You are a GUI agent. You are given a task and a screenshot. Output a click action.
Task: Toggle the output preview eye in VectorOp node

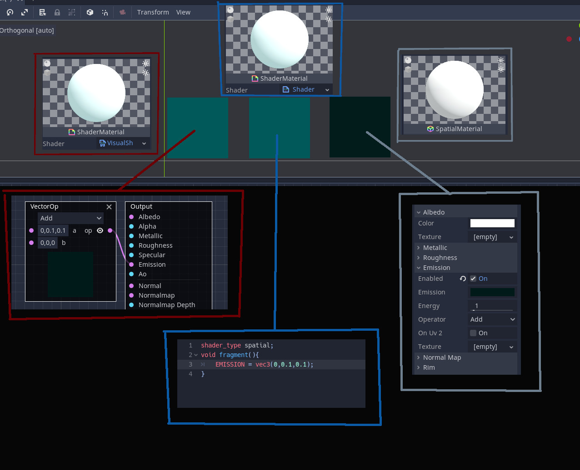tap(100, 230)
